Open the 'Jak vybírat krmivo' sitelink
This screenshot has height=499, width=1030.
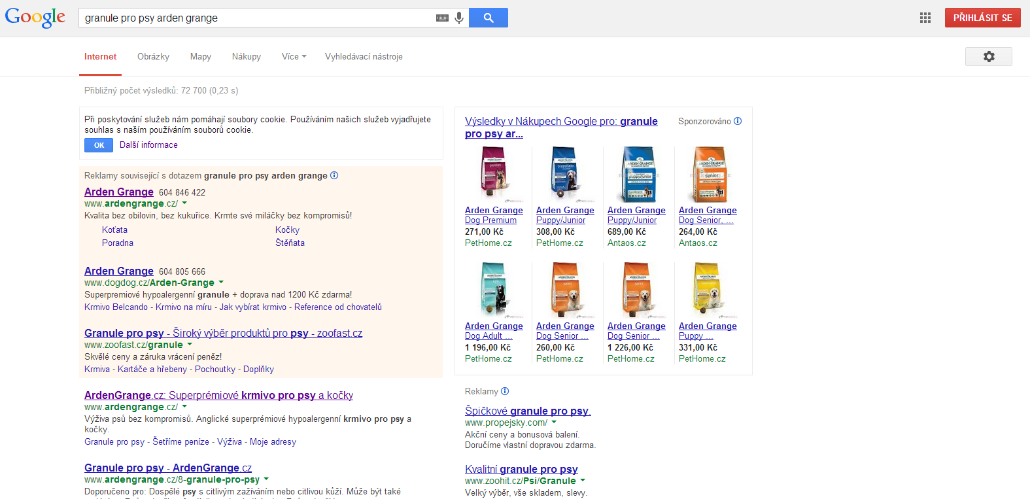point(253,307)
